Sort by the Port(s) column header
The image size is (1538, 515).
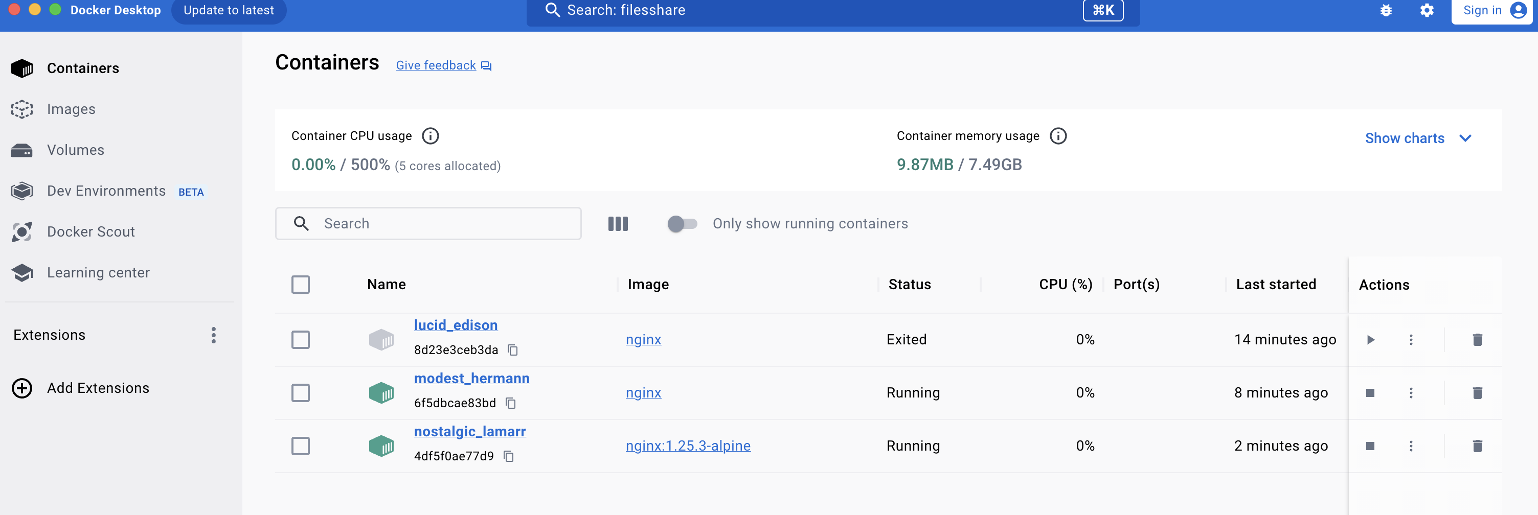[x=1136, y=285]
